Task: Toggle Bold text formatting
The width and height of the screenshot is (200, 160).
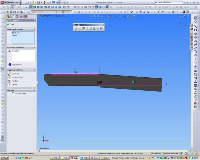Action: 79,12
